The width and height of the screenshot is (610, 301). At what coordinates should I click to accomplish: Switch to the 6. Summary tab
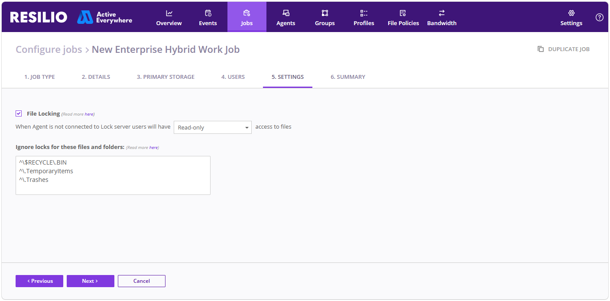coord(348,77)
